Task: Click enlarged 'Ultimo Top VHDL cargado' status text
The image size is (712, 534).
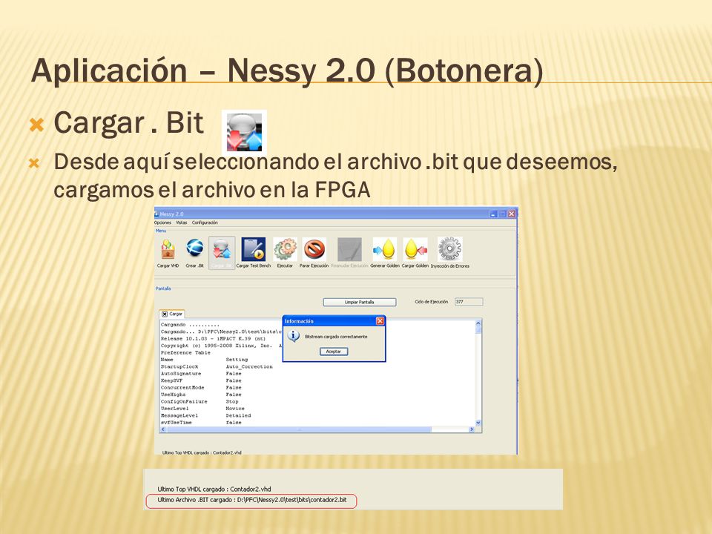Action: pyautogui.click(x=214, y=489)
